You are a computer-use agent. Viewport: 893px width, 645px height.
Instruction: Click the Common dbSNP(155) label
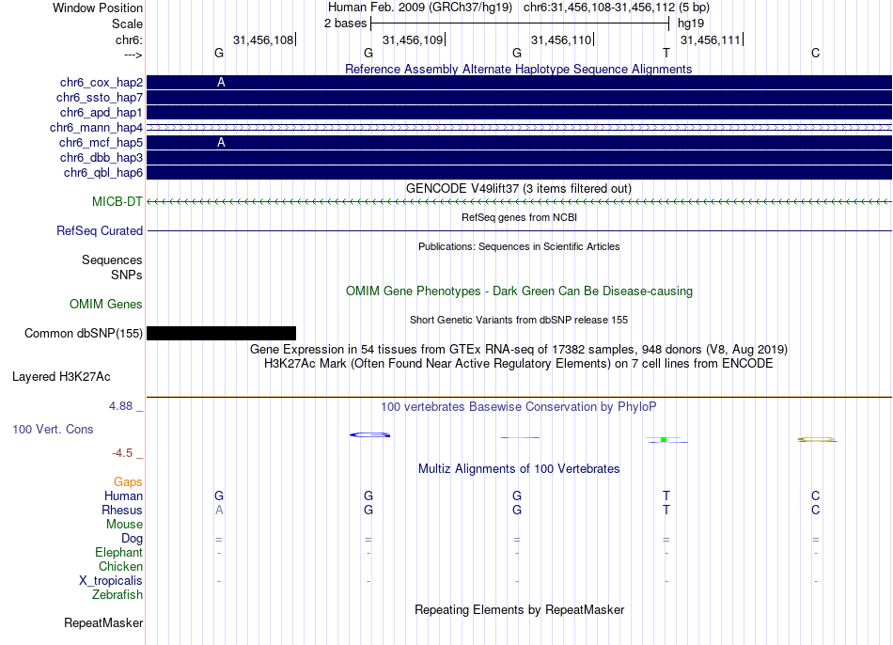tap(84, 334)
